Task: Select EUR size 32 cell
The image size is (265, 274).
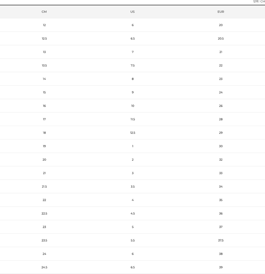Action: 221,160
